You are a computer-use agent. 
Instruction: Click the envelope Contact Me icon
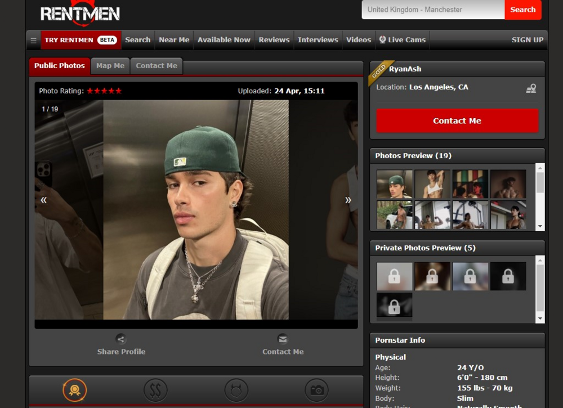click(x=283, y=339)
